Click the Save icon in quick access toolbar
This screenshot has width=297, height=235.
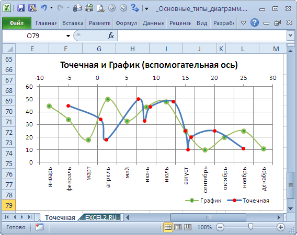click(21, 8)
